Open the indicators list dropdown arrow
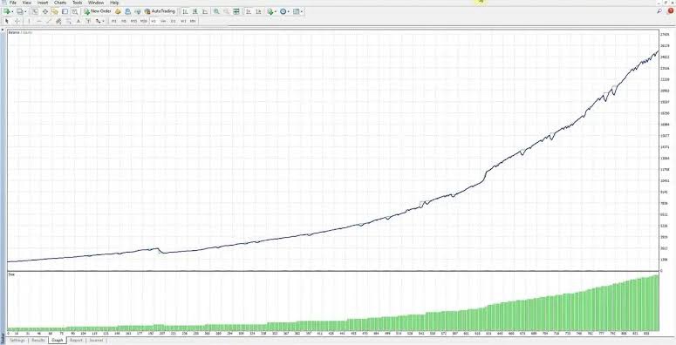 276,11
